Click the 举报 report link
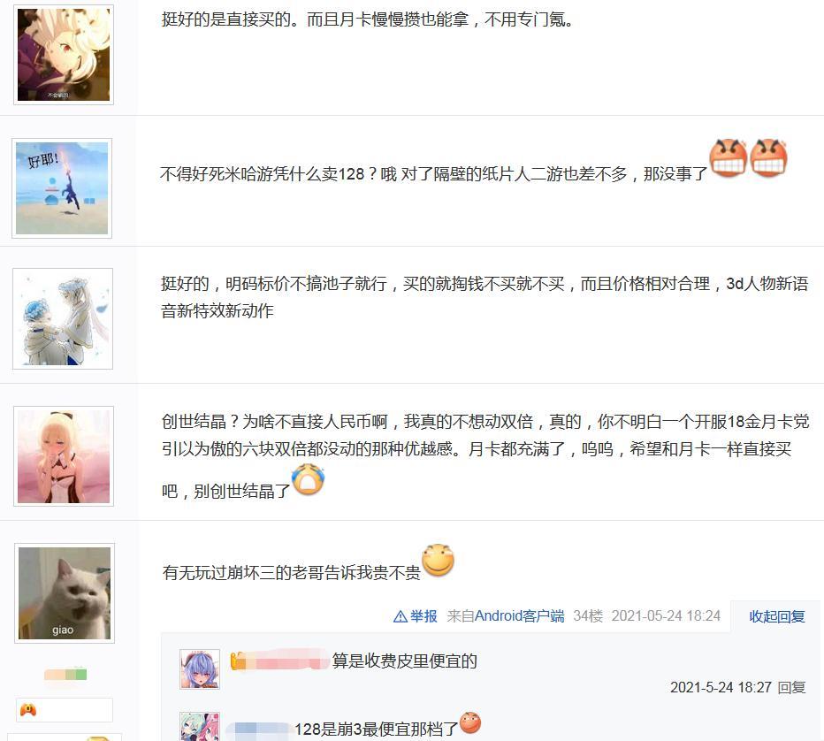This screenshot has height=741, width=824. pyautogui.click(x=423, y=616)
